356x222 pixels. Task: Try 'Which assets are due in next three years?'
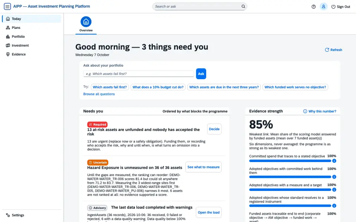(x=224, y=87)
